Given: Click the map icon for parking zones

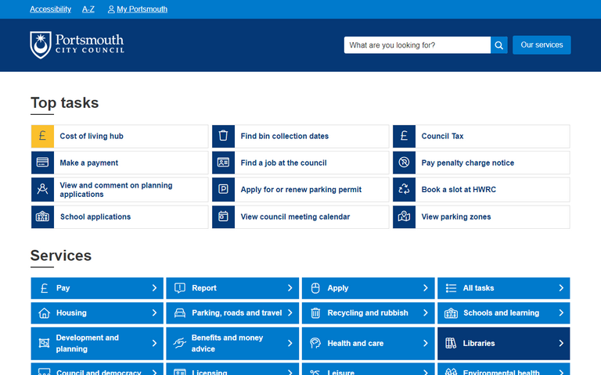Looking at the screenshot, I should point(404,217).
